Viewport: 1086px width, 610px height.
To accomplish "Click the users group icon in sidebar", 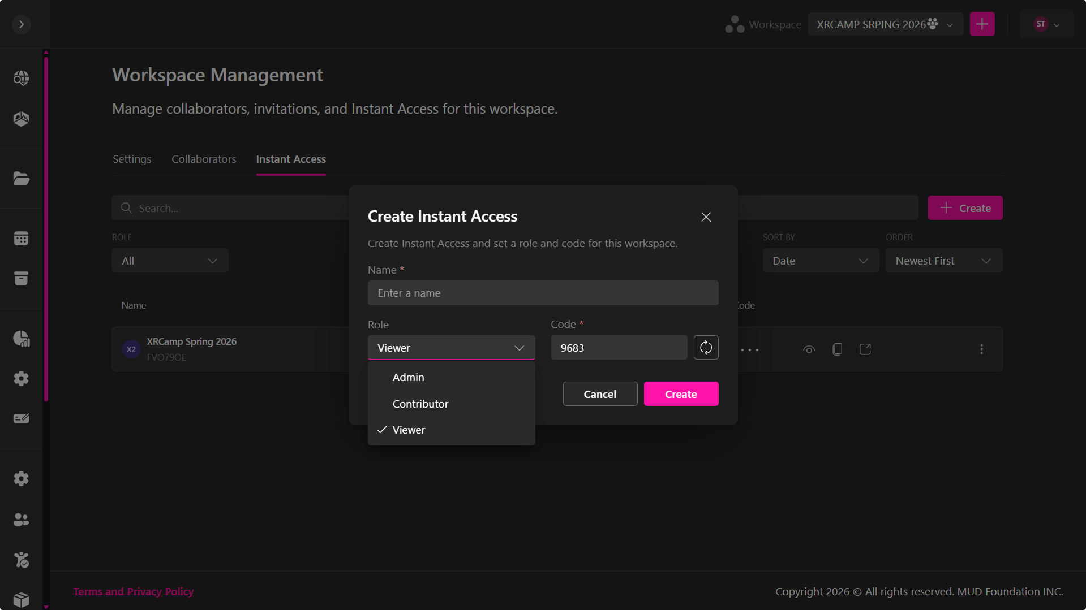I will (21, 520).
